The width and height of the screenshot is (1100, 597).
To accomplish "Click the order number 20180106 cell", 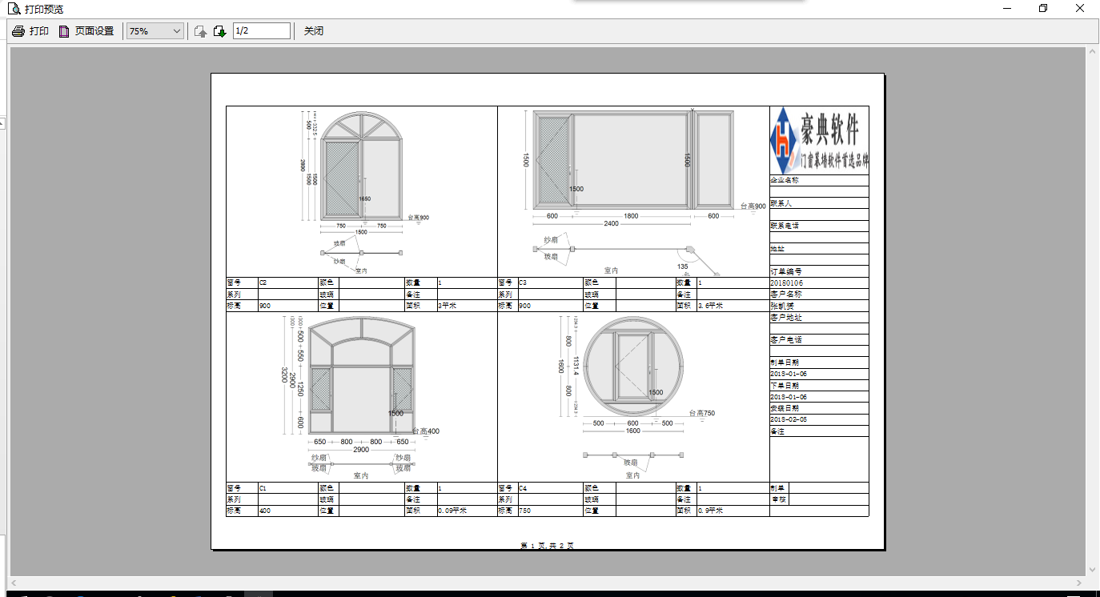I will tap(818, 283).
